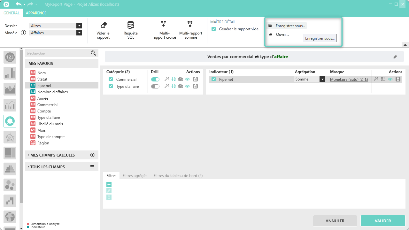Open the Agrégation Somme dropdown
409x230 pixels.
(x=322, y=79)
